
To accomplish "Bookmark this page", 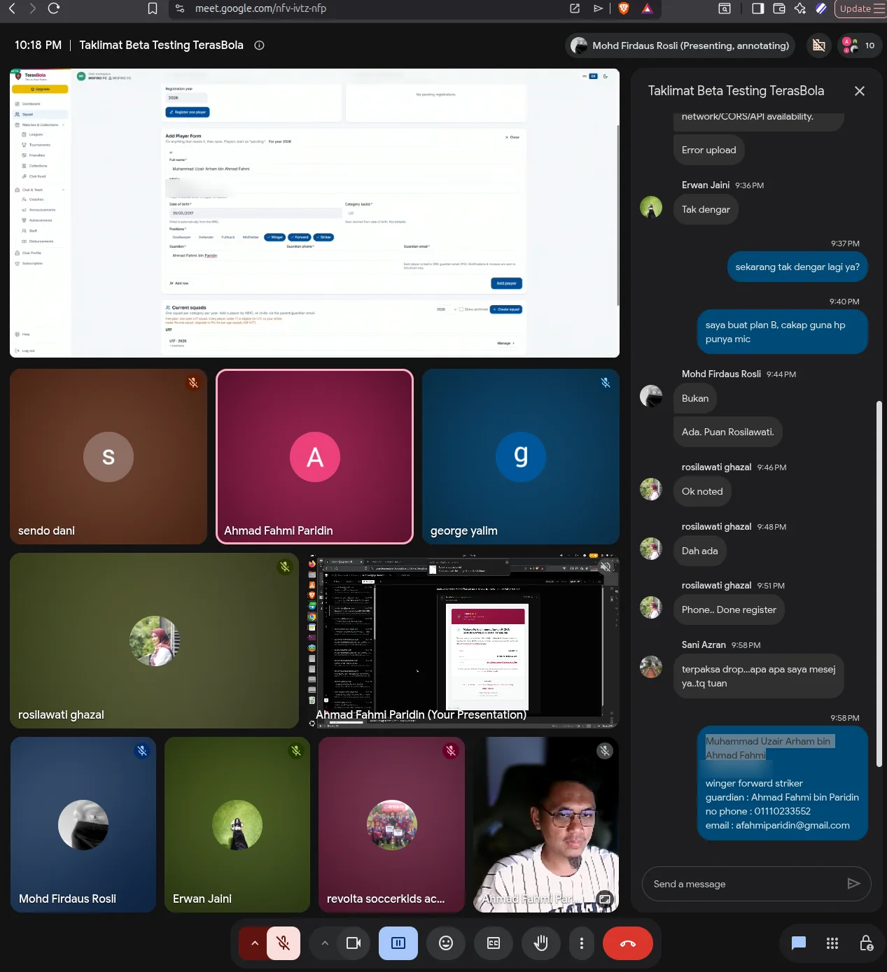I will [x=153, y=8].
